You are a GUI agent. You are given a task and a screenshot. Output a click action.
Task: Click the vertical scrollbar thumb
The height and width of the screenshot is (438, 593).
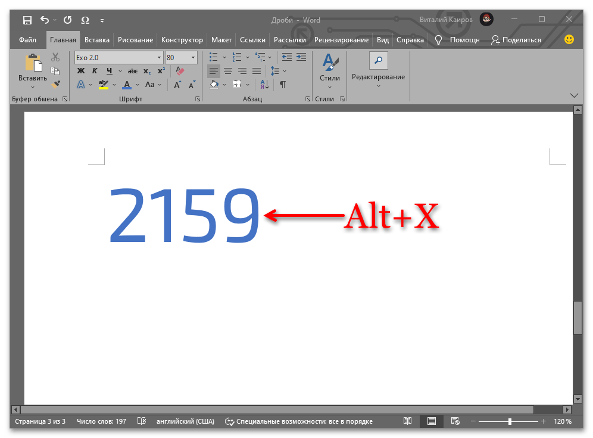point(577,318)
